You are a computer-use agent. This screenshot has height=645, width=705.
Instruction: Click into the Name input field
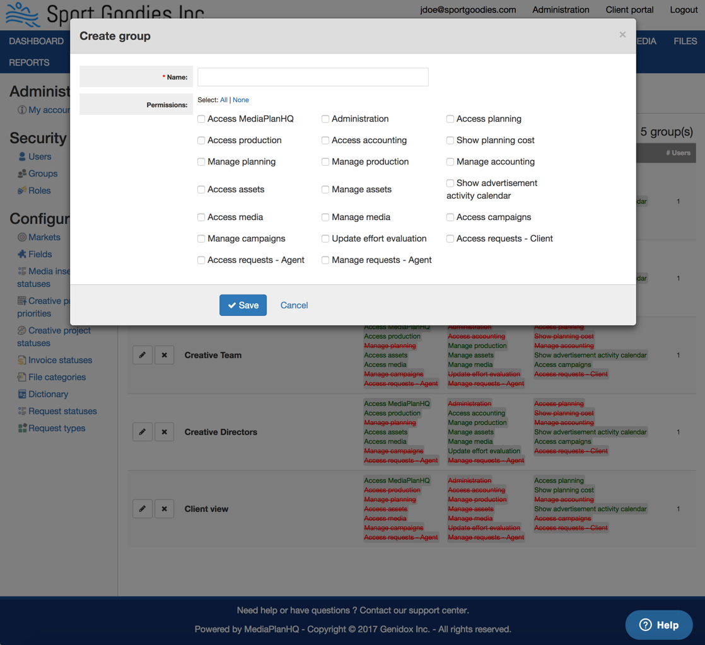pyautogui.click(x=313, y=77)
